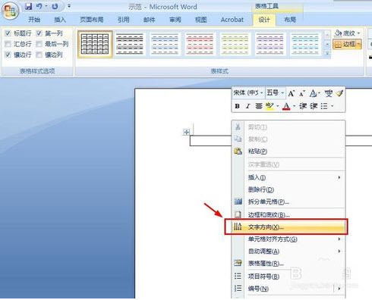Screen dimensions: 372x300
Task: Open the 插入 ribbon tab
Action: (x=60, y=20)
